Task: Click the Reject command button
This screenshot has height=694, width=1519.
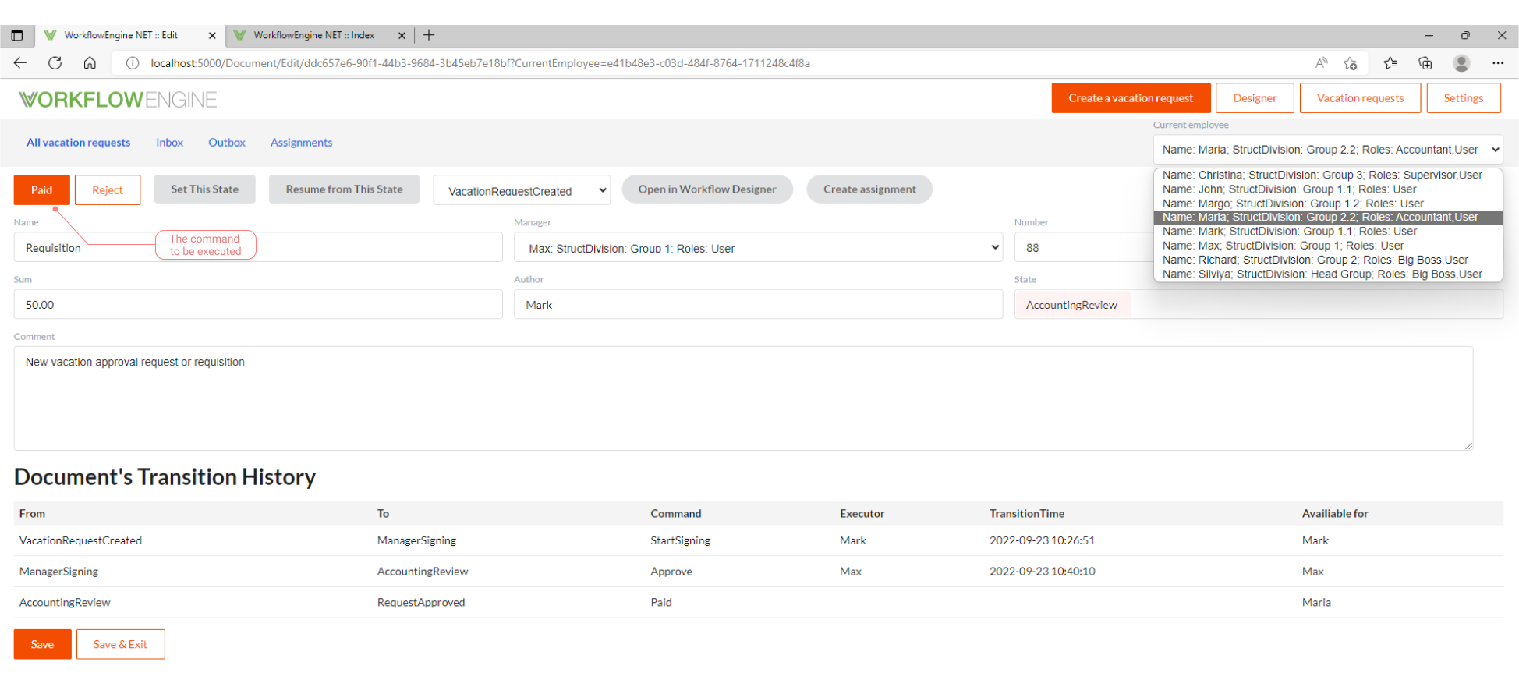Action: (108, 189)
